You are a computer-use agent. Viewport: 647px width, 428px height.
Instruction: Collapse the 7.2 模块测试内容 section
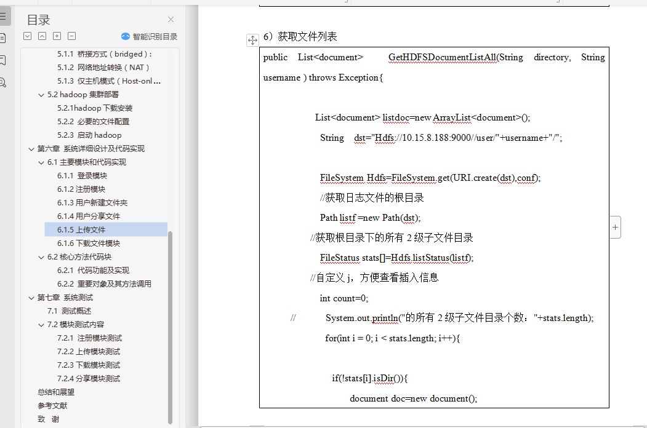tap(41, 325)
